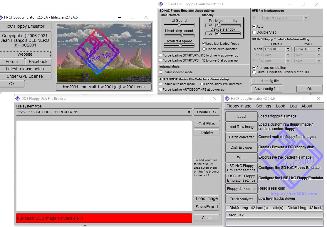The height and width of the screenshot is (227, 327).
Task: Open the Drive B Mode dropdown
Action: pos(308,49)
